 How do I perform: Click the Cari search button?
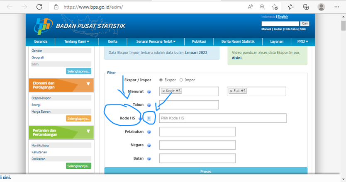coord(305,23)
